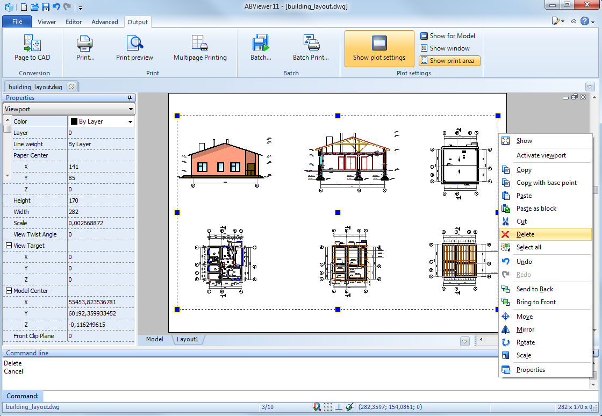Click ABViewer application logo icon
The height and width of the screenshot is (416, 602).
click(x=9, y=6)
